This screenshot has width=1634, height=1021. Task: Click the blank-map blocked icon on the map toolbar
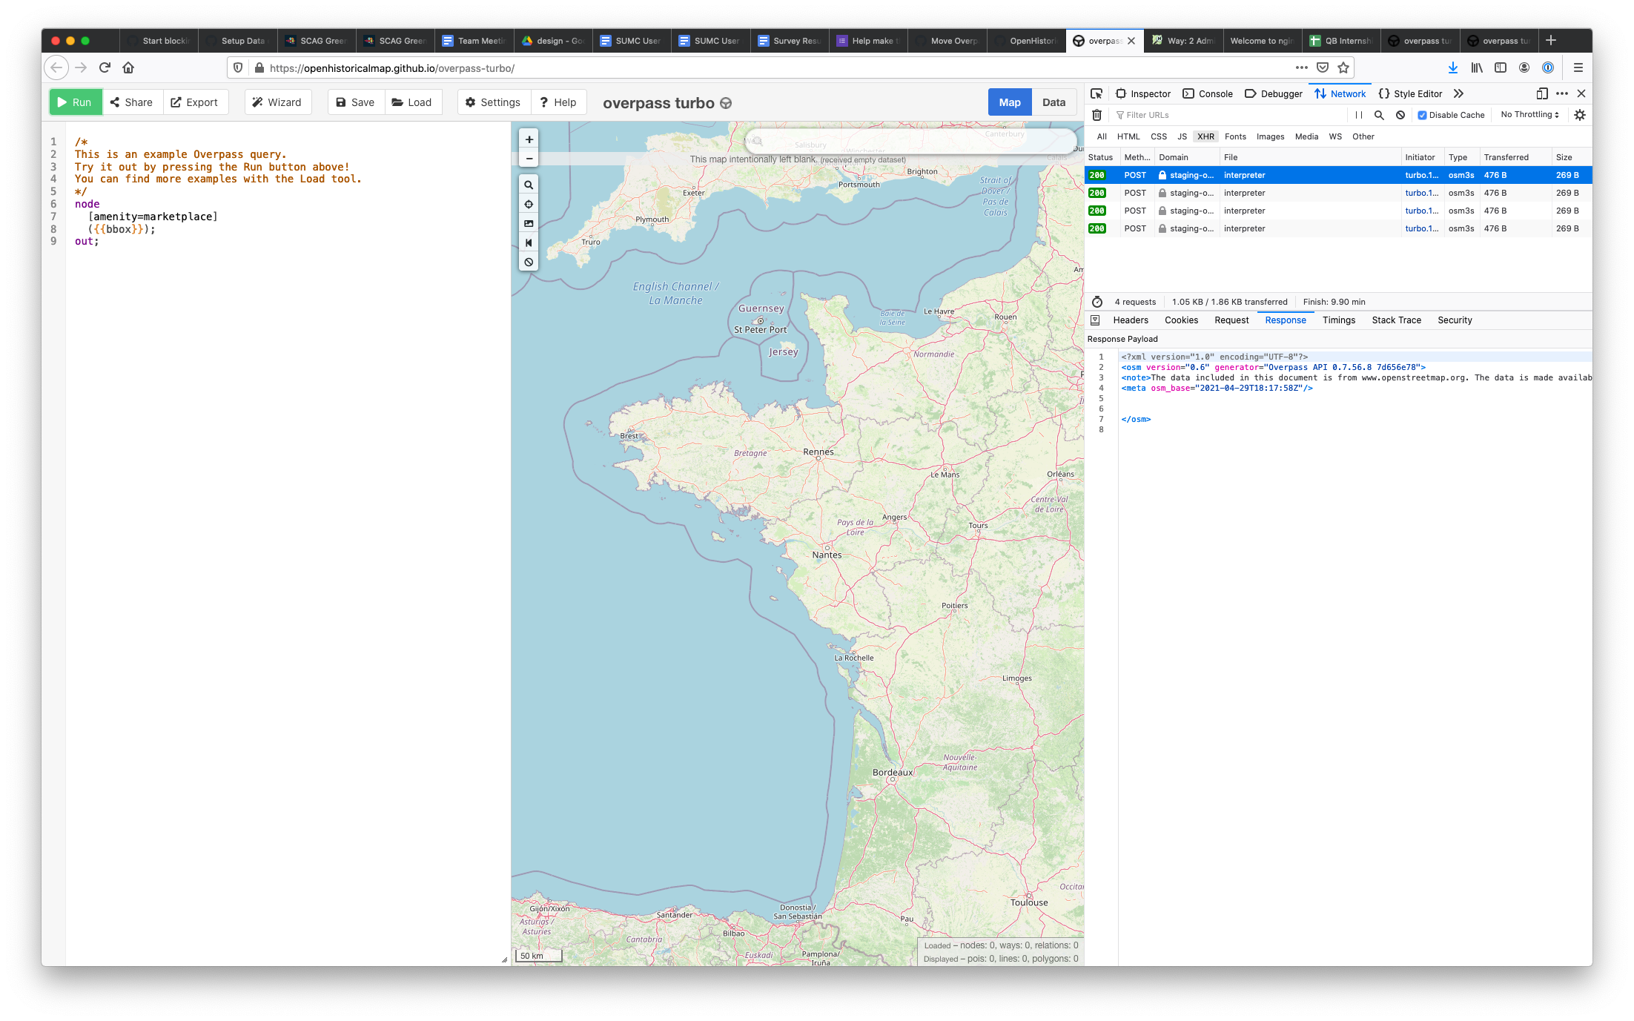click(x=529, y=262)
